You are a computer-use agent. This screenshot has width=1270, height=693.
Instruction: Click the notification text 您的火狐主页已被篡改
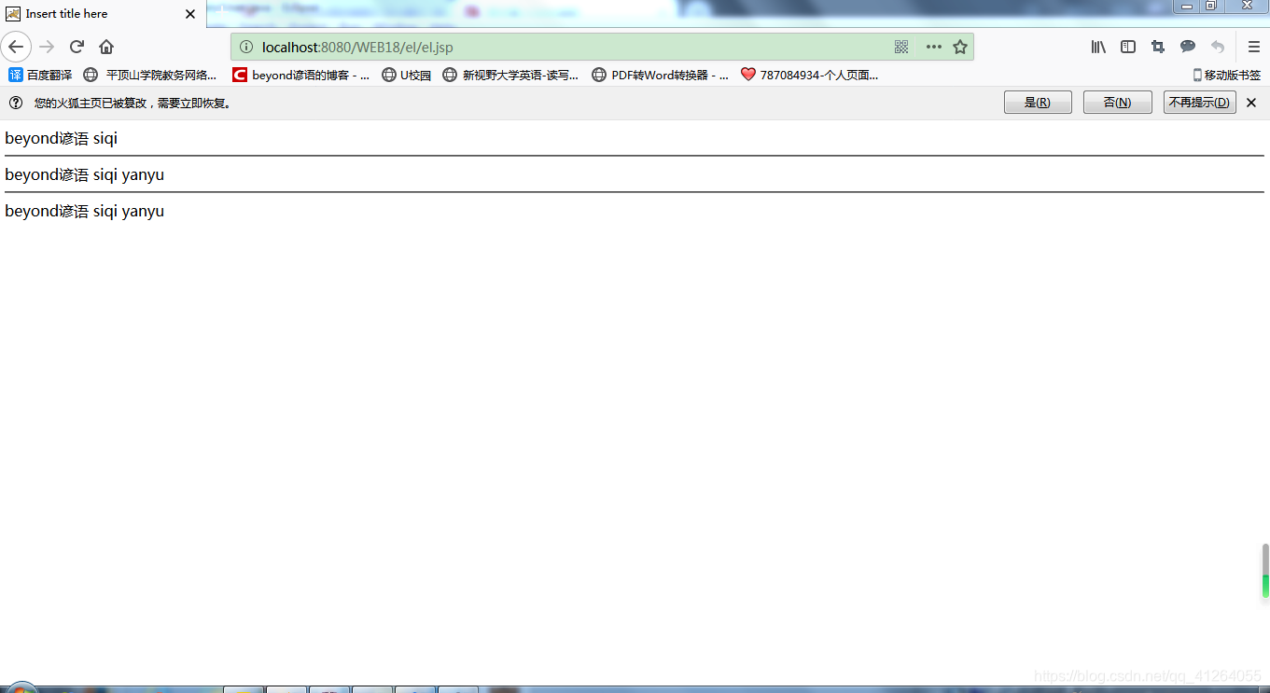click(133, 103)
